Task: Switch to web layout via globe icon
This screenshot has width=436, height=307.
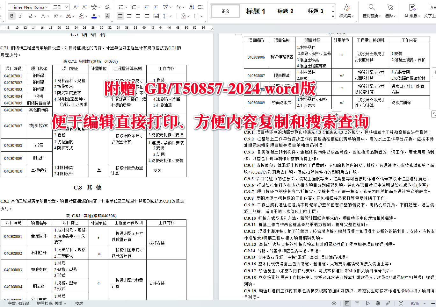Action: pyautogui.click(x=378, y=303)
